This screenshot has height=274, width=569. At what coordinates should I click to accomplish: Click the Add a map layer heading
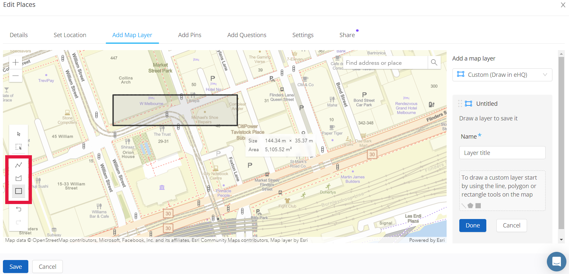point(474,59)
